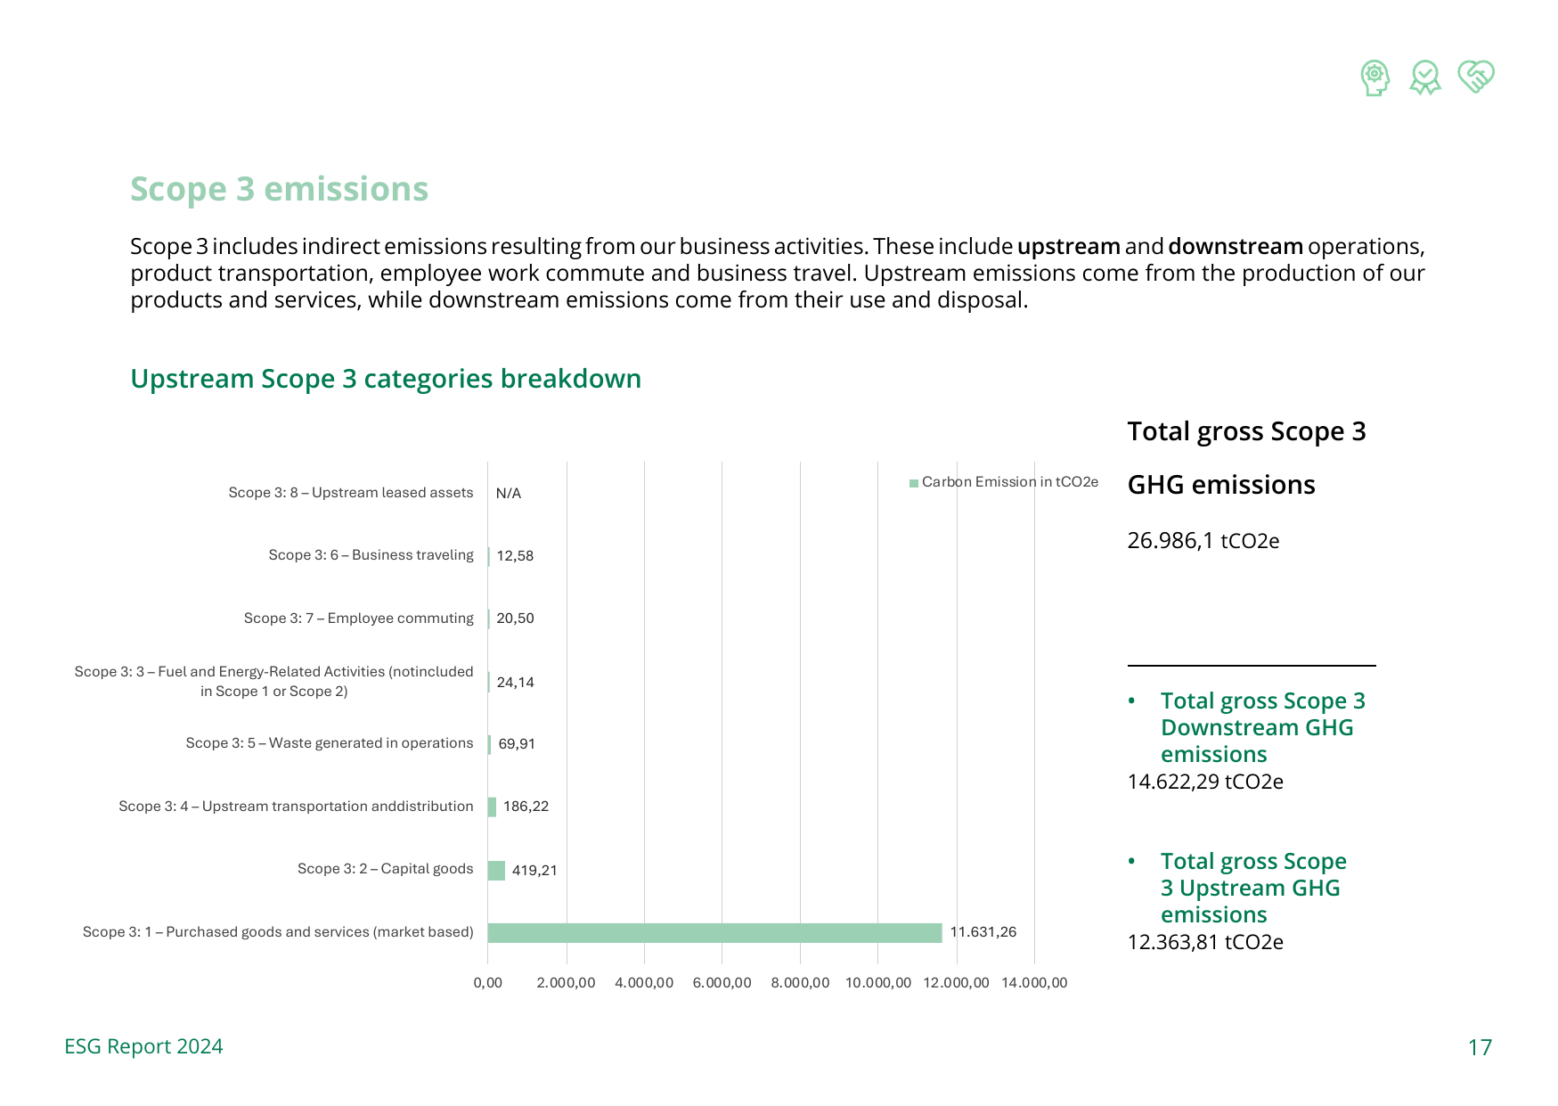Click the '0,00' axis label
Screen dimensions: 1558x1106
487,983
